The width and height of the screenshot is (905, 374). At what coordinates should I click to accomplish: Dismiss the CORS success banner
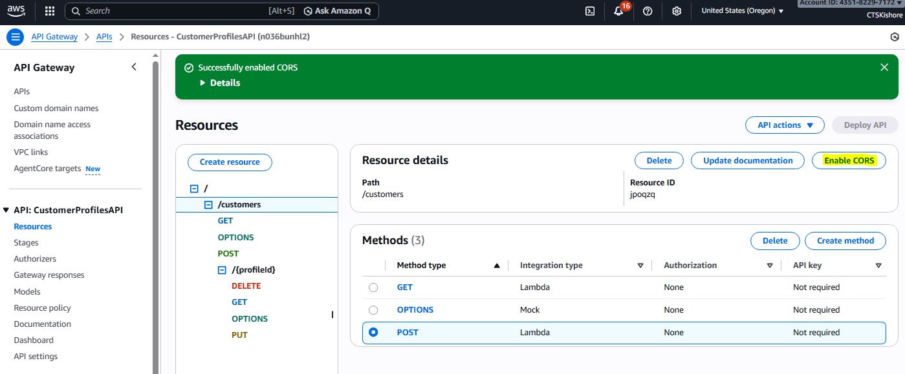884,67
